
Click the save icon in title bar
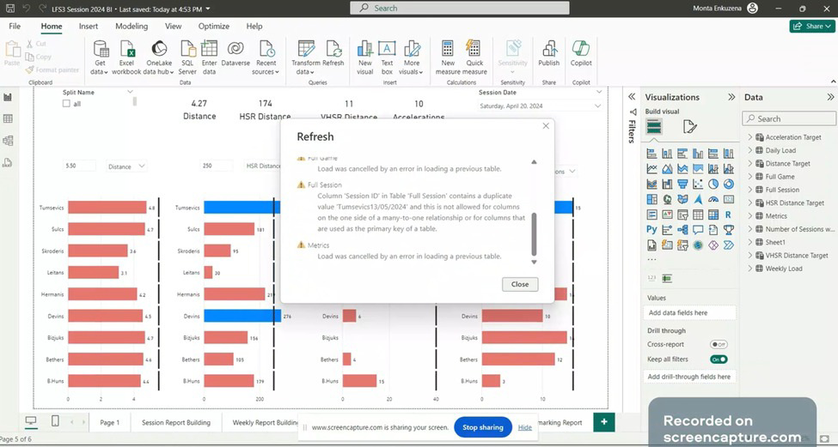(10, 9)
